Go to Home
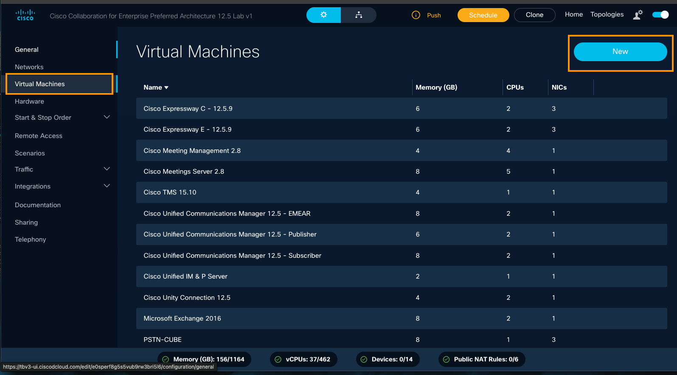This screenshot has width=677, height=375. tap(574, 14)
